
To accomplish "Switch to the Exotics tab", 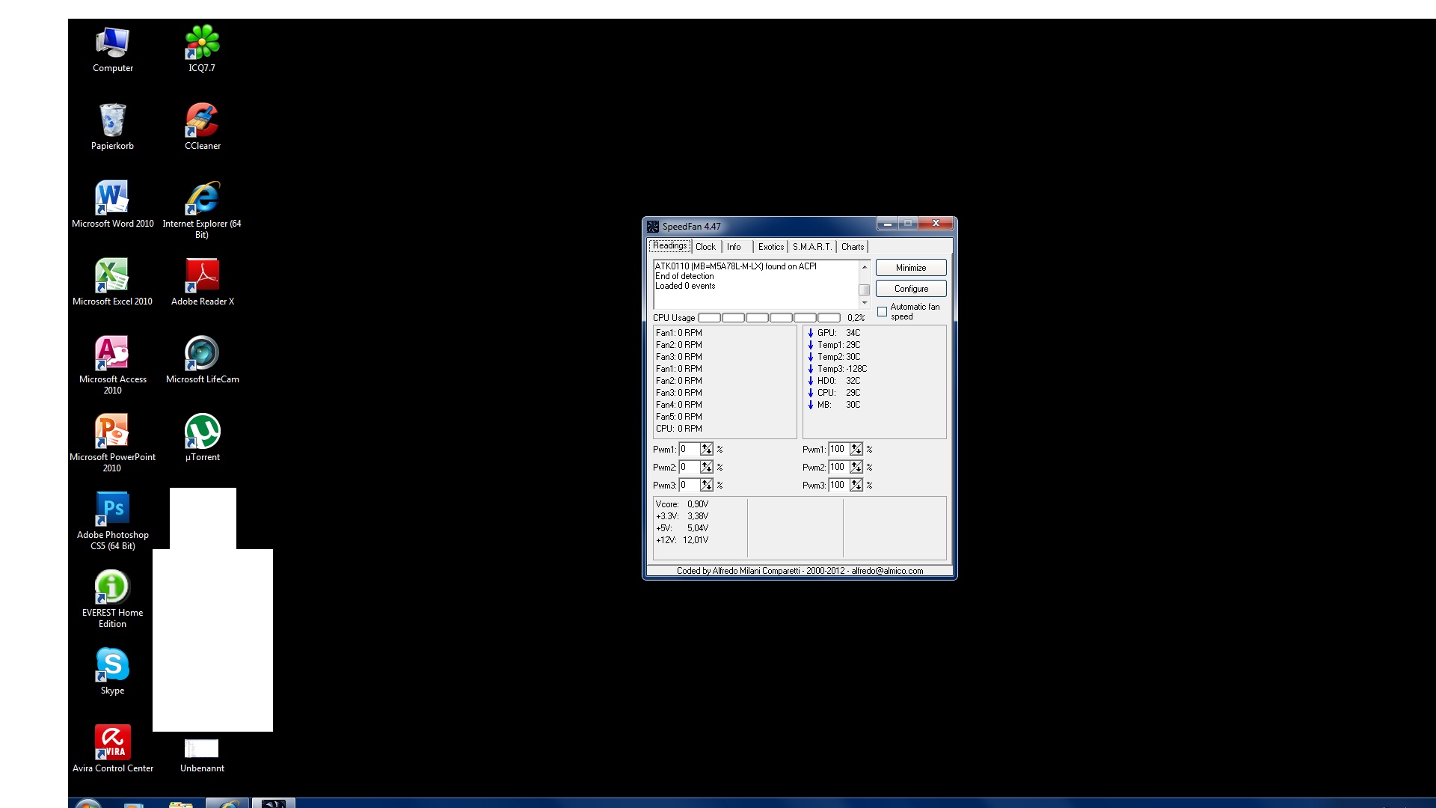I will coord(770,247).
